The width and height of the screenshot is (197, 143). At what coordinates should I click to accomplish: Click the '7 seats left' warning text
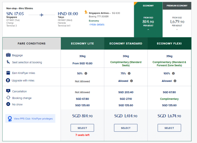pos(82,135)
